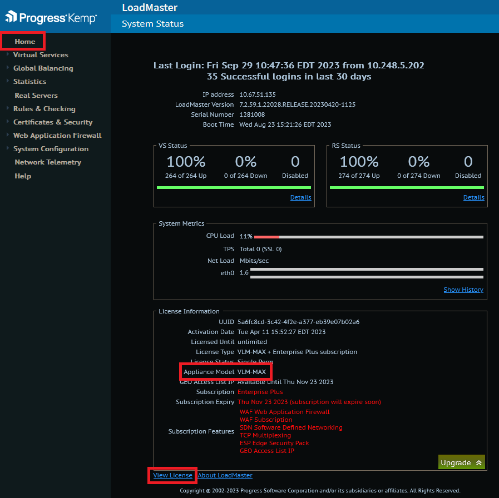Click the VS Status green bar
The height and width of the screenshot is (498, 499).
[234, 188]
